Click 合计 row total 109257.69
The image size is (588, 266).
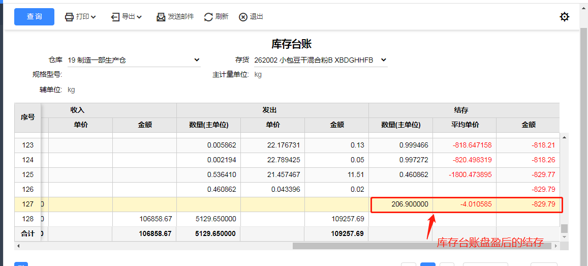(336, 234)
